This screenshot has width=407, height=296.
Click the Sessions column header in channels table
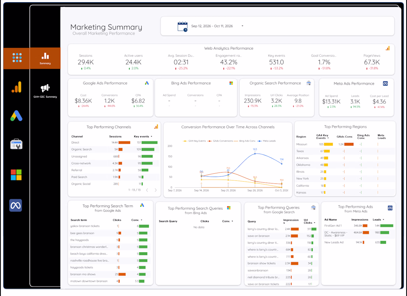click(x=115, y=136)
